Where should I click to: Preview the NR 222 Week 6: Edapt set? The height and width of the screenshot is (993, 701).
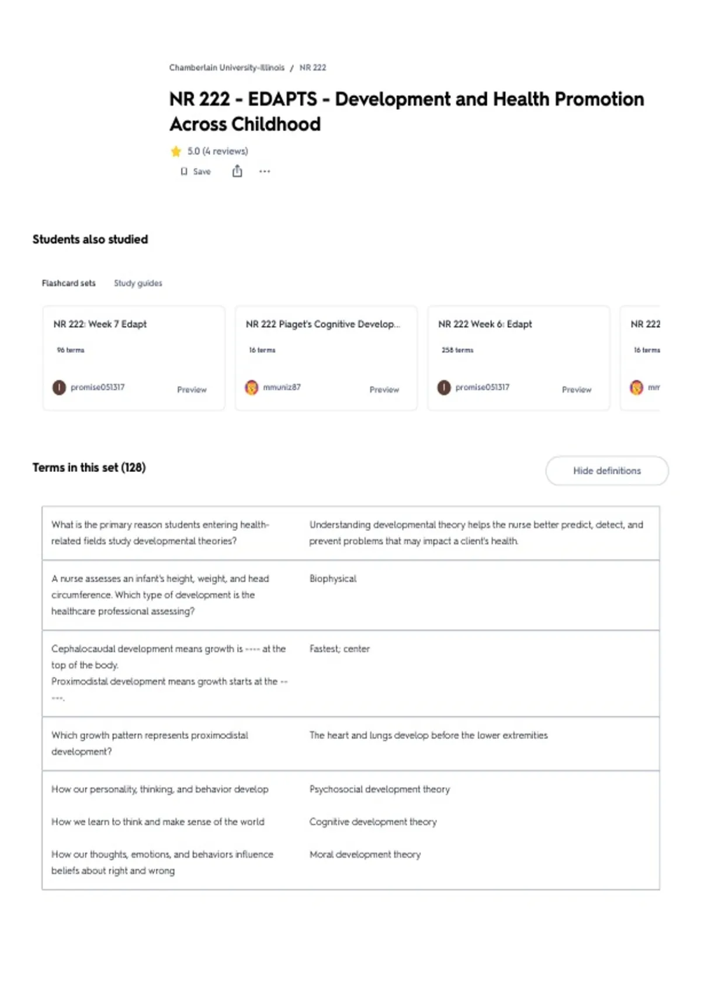point(577,390)
